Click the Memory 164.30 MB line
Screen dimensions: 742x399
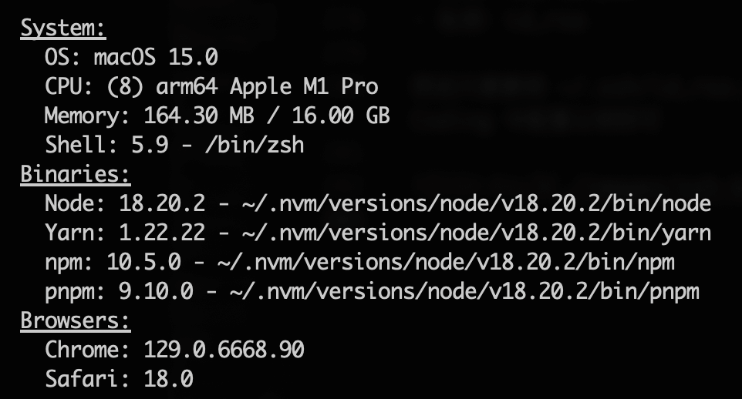[x=218, y=116]
